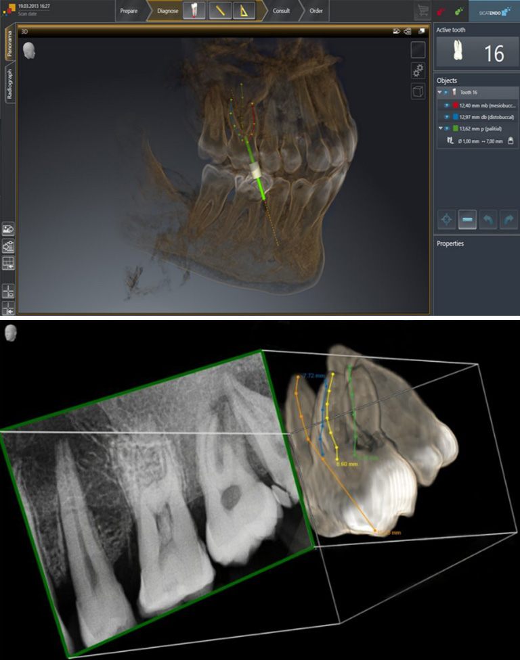Click the undo arrow in Objects toolbar
Viewport: 520px width, 660px height.
click(486, 219)
